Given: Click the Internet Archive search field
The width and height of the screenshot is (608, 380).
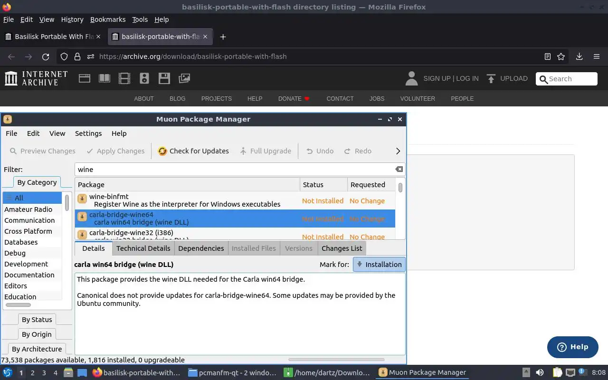Looking at the screenshot, I should point(566,79).
